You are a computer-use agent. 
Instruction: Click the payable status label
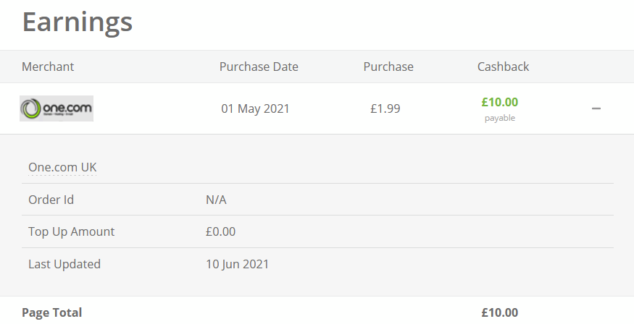coord(499,118)
